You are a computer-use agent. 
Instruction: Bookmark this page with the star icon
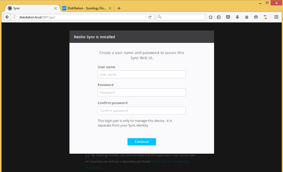pos(211,17)
